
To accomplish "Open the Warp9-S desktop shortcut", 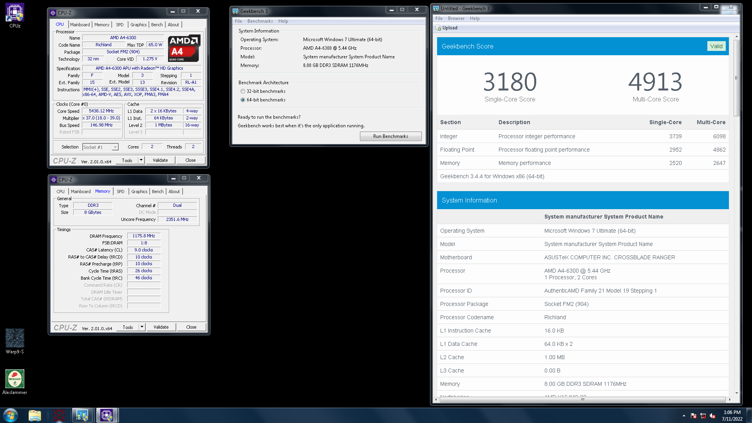I will pos(15,341).
